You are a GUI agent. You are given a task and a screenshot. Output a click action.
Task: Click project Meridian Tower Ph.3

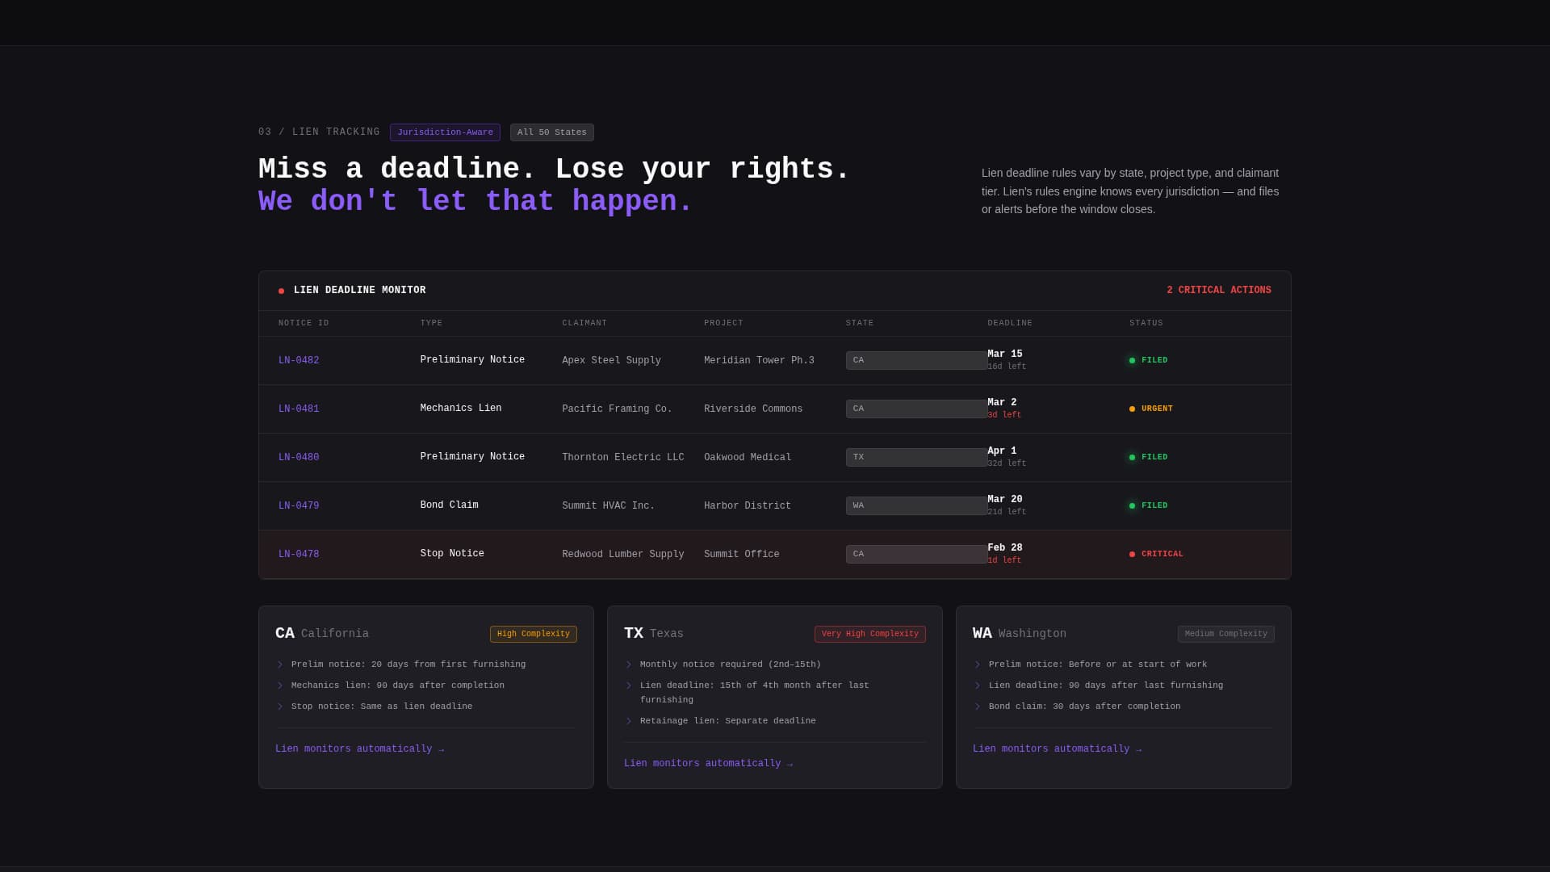(759, 361)
